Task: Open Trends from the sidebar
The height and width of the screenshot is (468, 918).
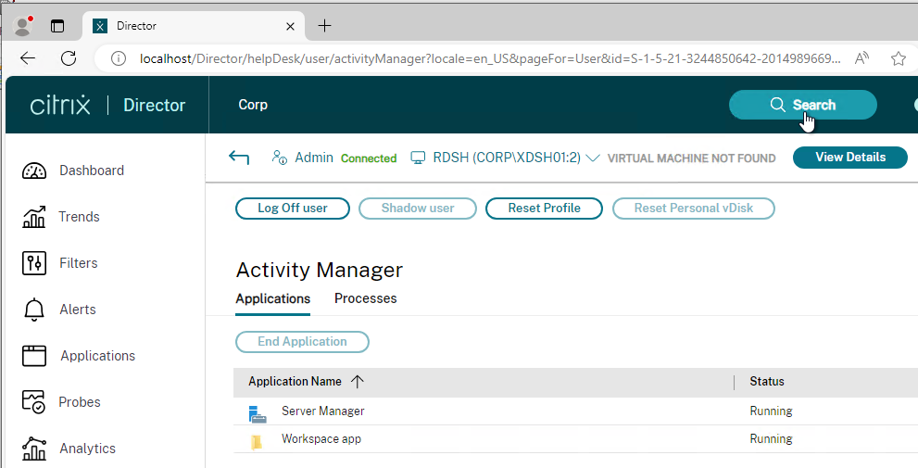Action: (x=79, y=217)
